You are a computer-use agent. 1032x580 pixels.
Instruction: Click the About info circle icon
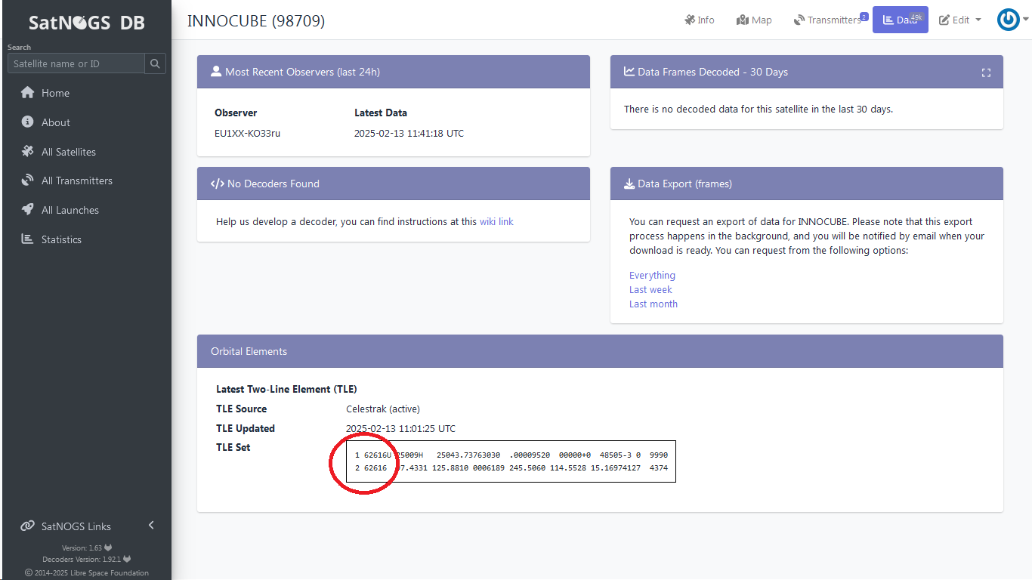pos(28,122)
